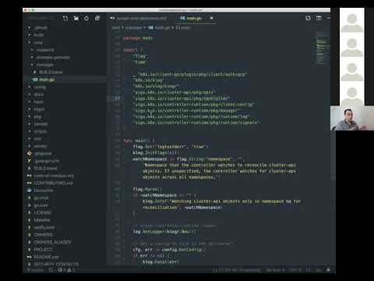Image resolution: width=374 pixels, height=281 pixels.
Task: Click the notifications bell in status bar
Action: (328, 270)
